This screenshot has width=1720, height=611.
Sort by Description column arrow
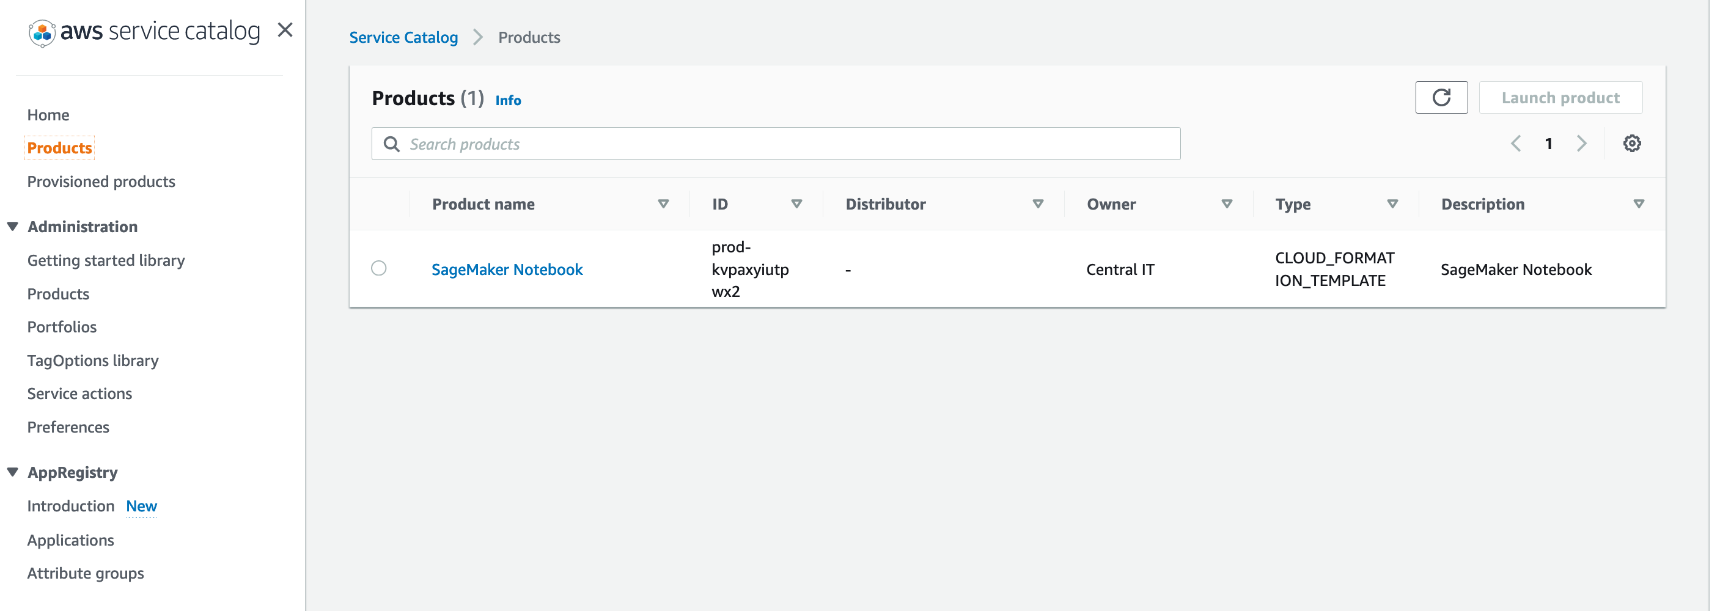pos(1639,204)
